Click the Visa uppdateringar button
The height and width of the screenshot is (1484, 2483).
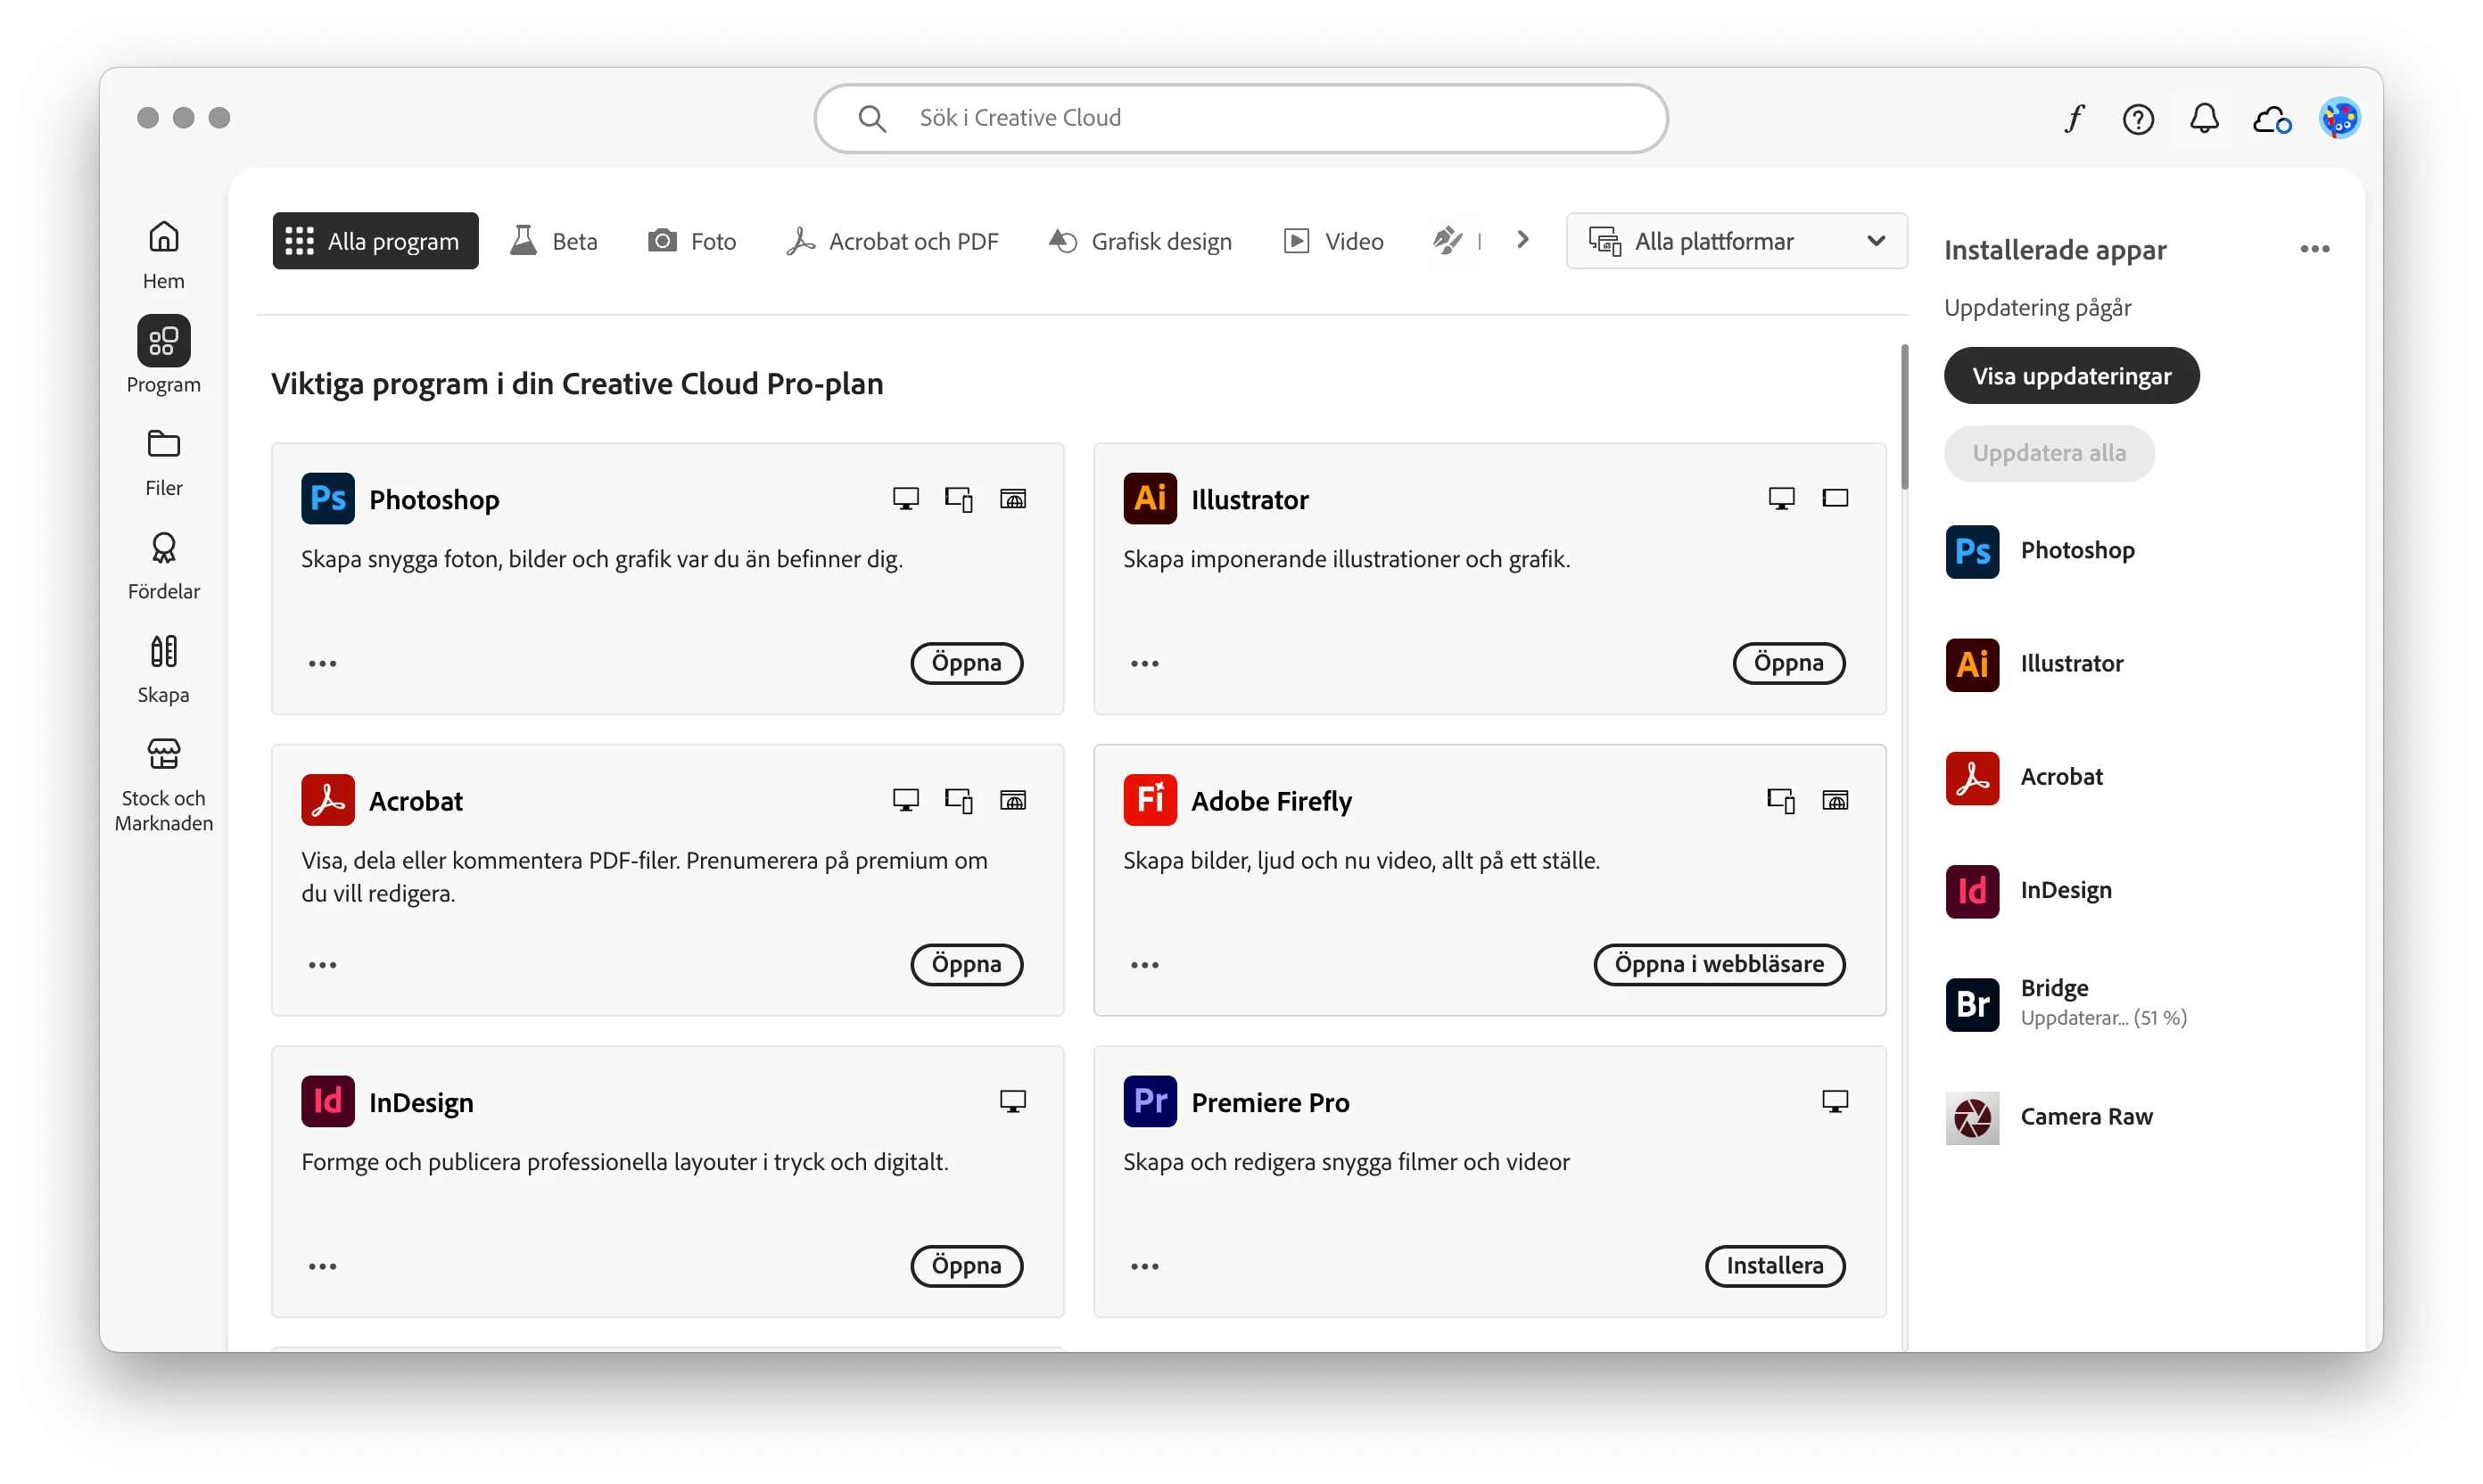coord(2071,376)
